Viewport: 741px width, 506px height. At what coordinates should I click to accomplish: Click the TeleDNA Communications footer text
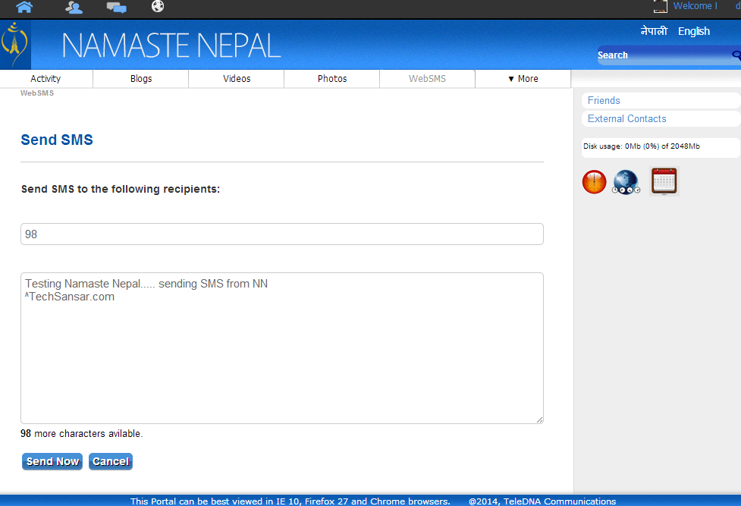coord(542,501)
